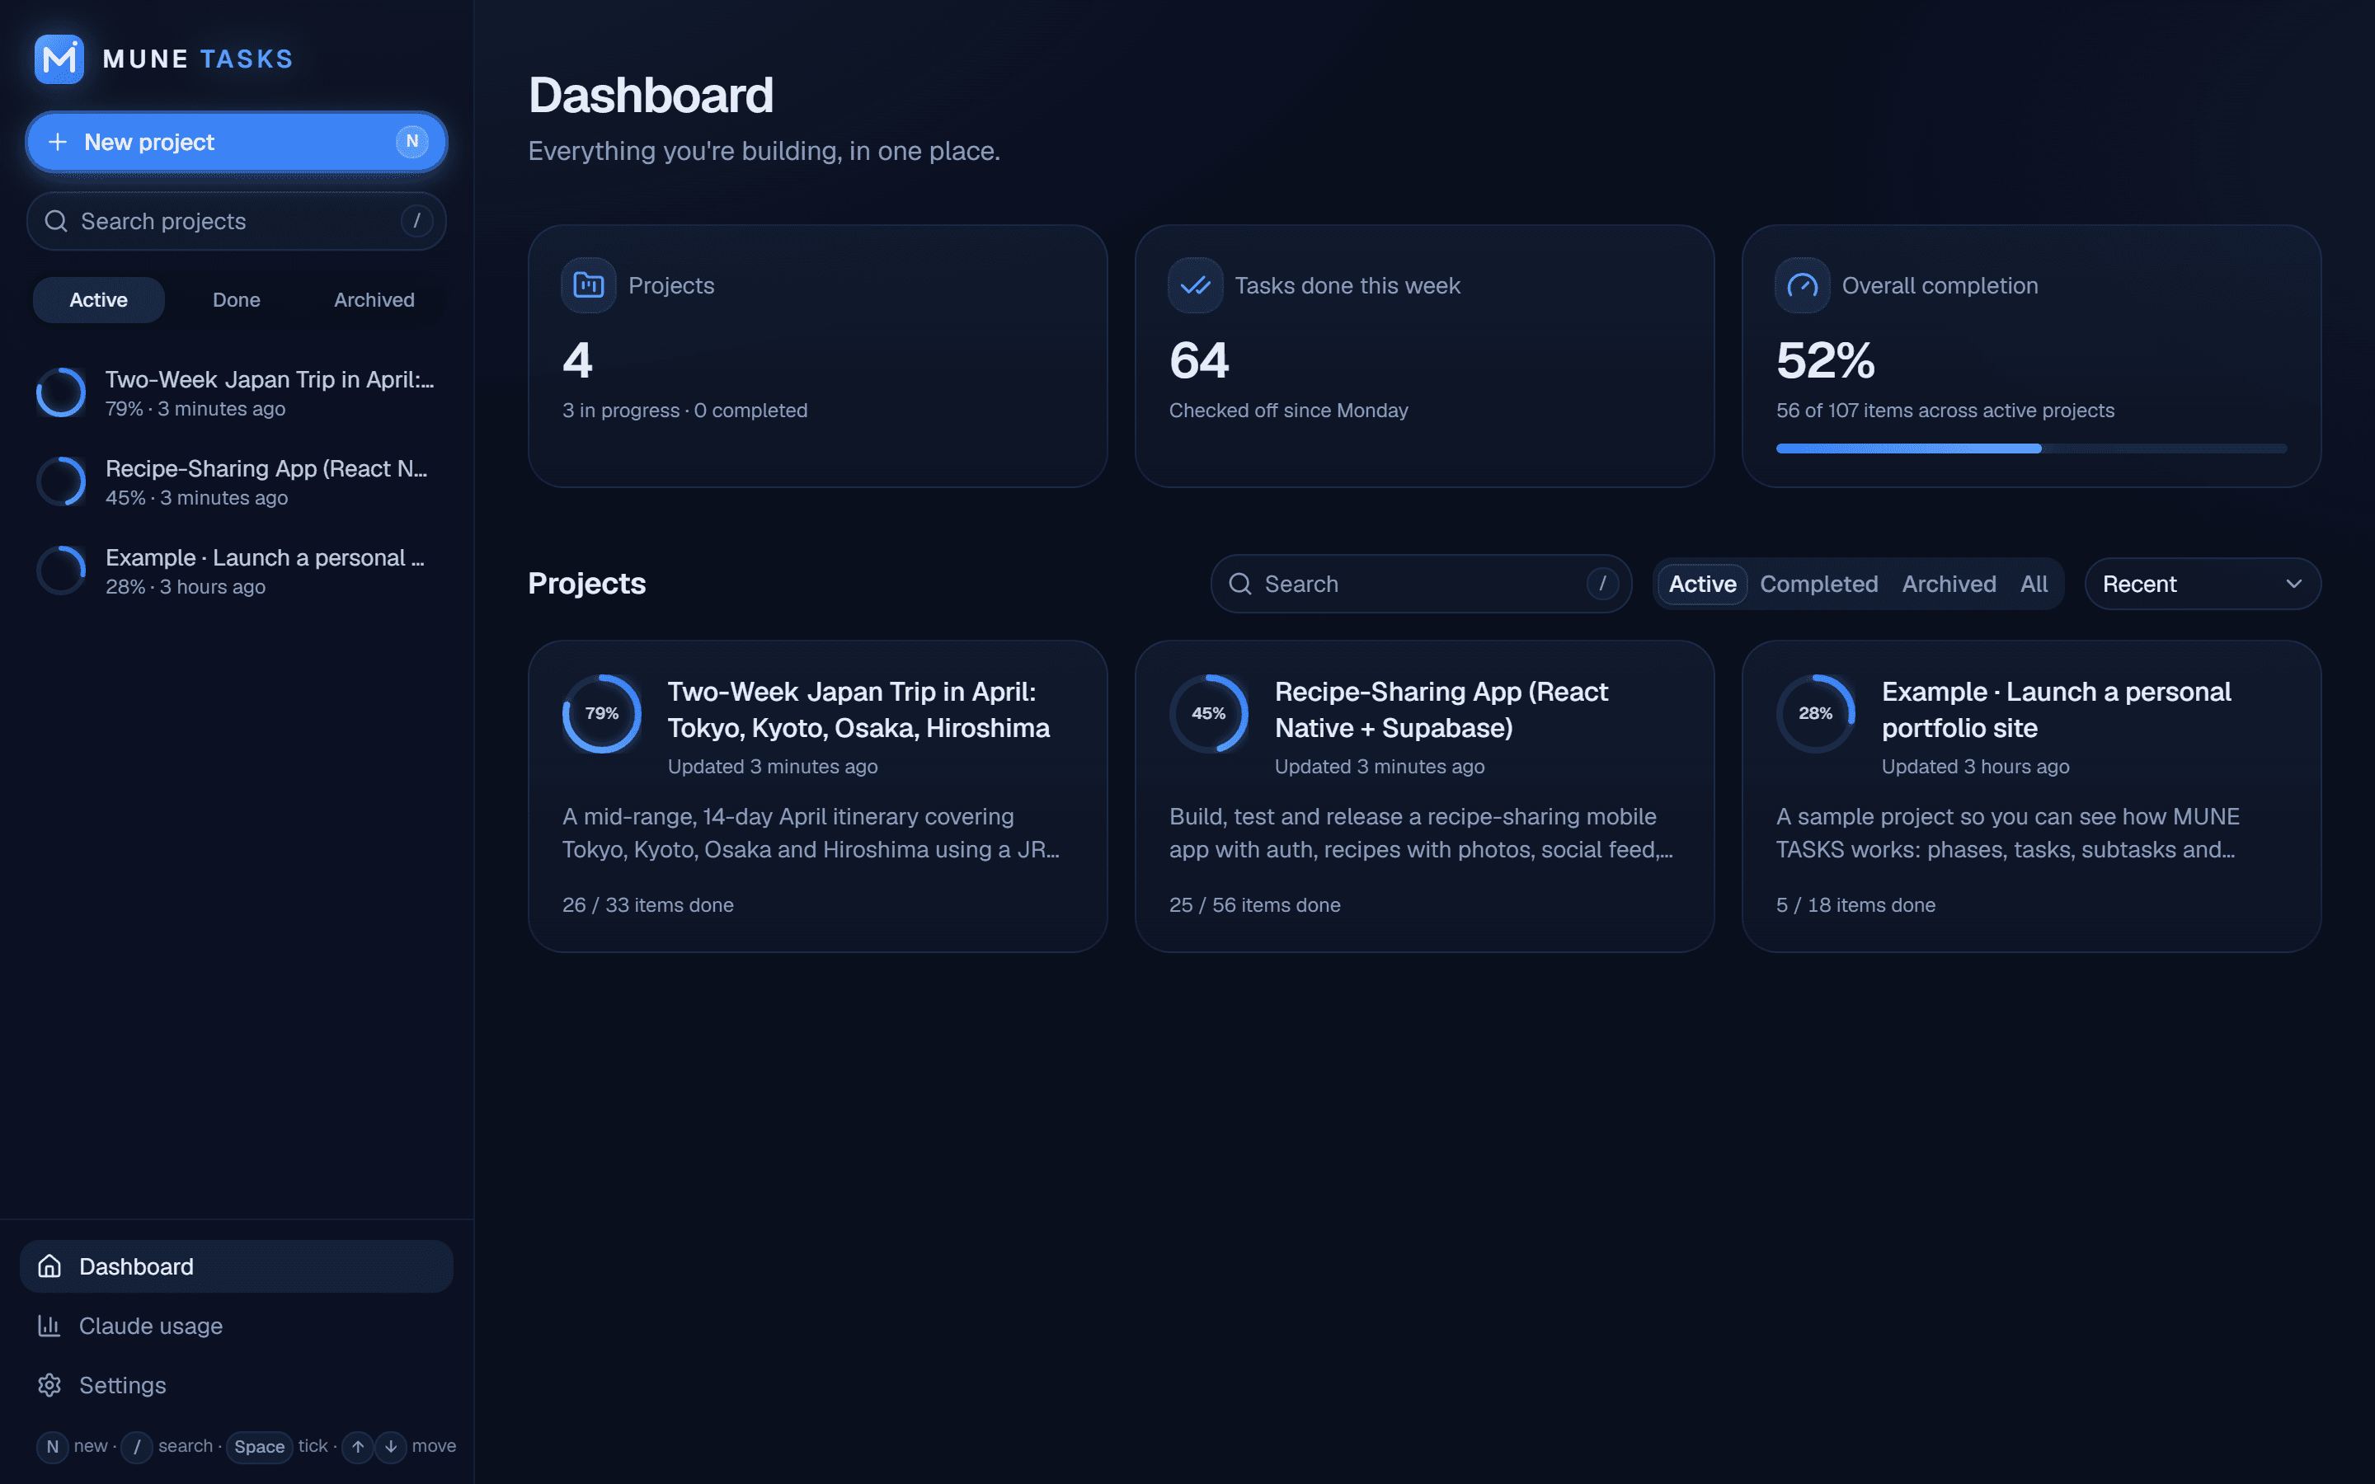Click the Dashboard home icon in sidebar
2375x1484 pixels.
point(49,1266)
